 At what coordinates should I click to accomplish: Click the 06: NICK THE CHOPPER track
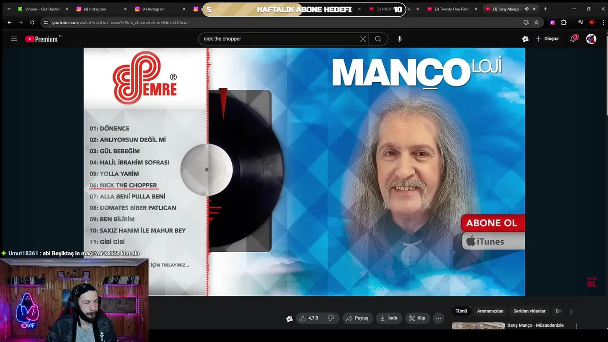coord(123,185)
